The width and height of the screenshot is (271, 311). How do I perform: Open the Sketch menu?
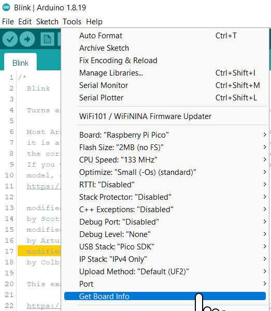(x=47, y=22)
